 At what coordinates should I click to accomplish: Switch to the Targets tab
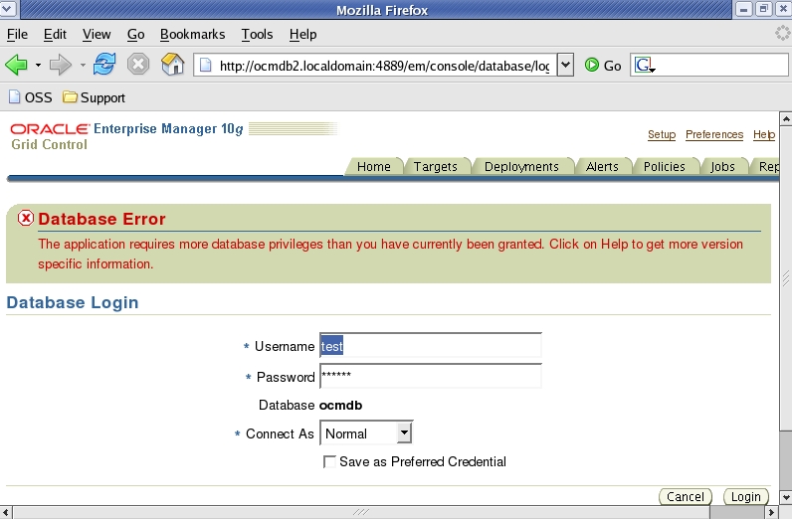point(436,167)
